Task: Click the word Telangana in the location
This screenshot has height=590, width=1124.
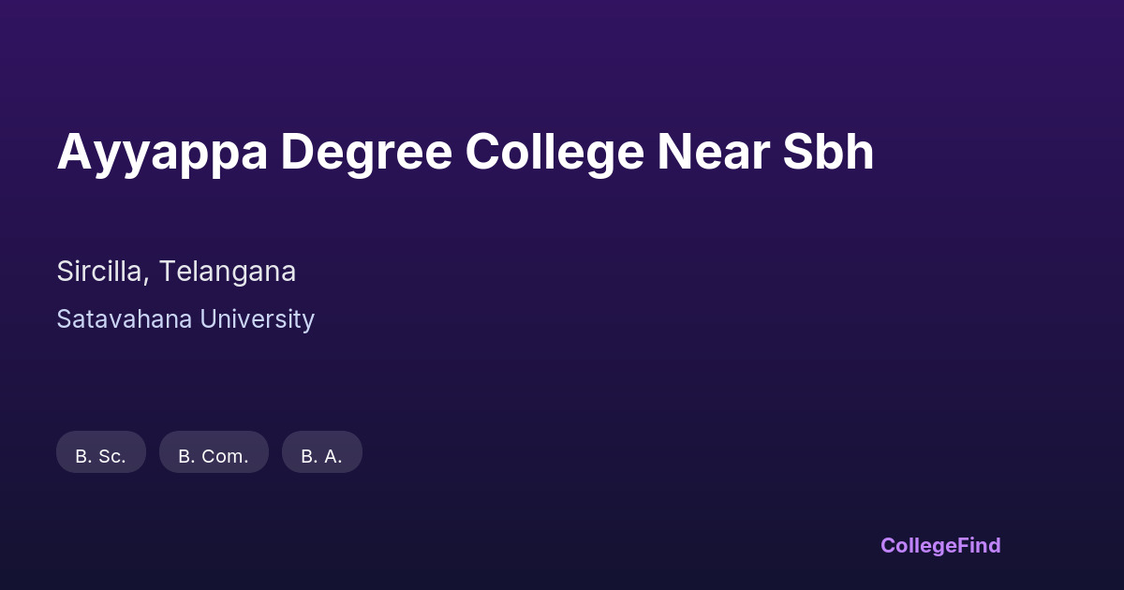Action: 228,272
